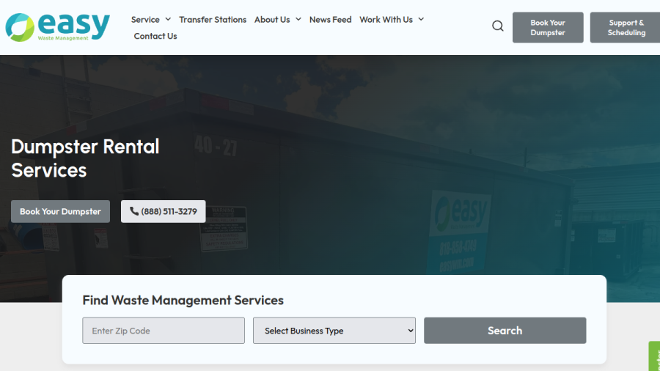Call the (888) 511-3279 phone button
Viewport: 660px width, 371px height.
point(164,212)
